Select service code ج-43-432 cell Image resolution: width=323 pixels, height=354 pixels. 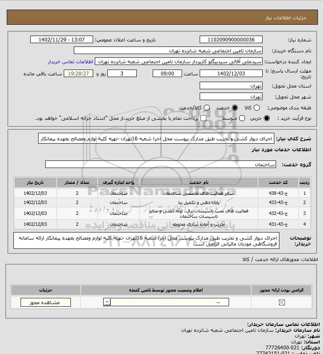278,213
